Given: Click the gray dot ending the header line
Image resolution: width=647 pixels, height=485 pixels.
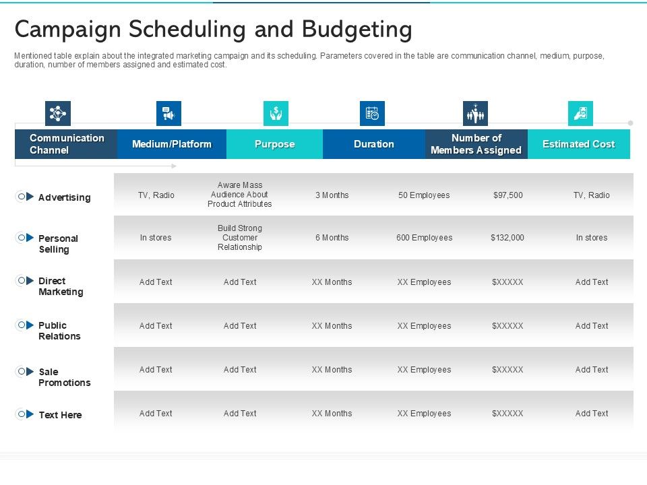Looking at the screenshot, I should 631,123.
